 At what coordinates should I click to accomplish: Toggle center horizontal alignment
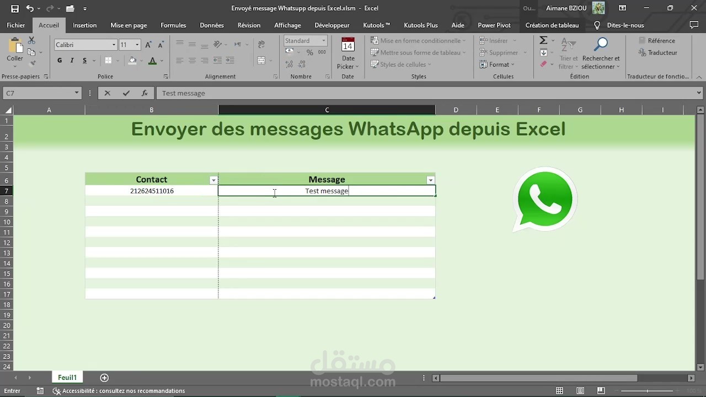tap(192, 61)
